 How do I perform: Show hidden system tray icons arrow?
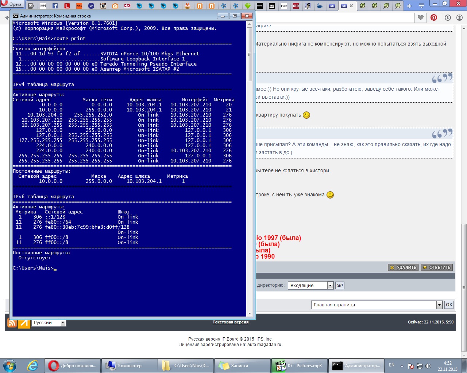click(x=402, y=366)
